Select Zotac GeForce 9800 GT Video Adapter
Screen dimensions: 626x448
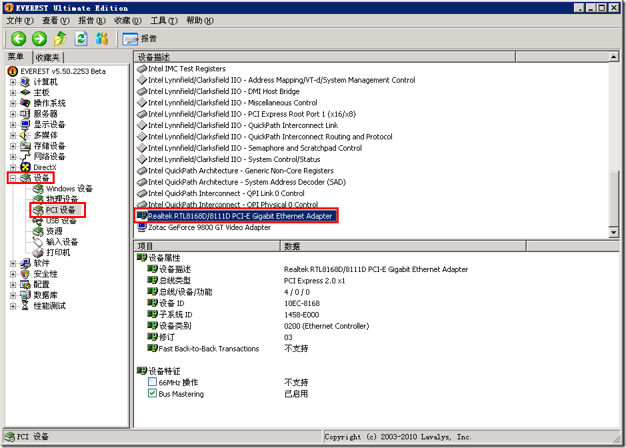[x=209, y=227]
